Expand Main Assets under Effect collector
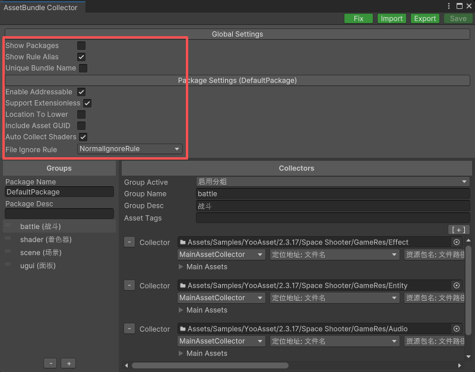This screenshot has height=372, width=475. 181,266
